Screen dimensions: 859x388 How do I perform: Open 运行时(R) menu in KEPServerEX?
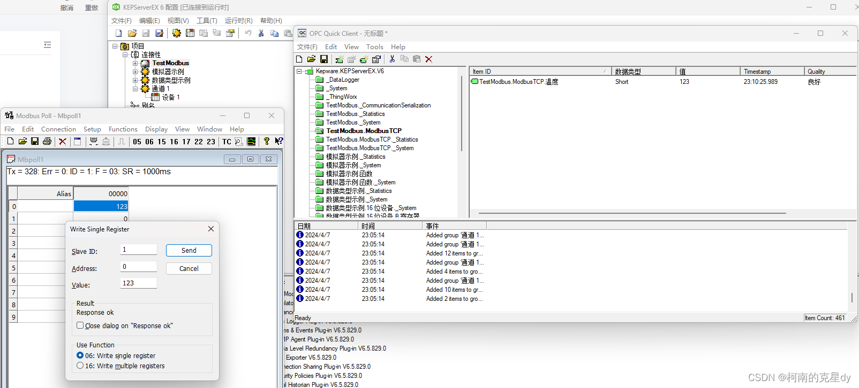pyautogui.click(x=239, y=20)
